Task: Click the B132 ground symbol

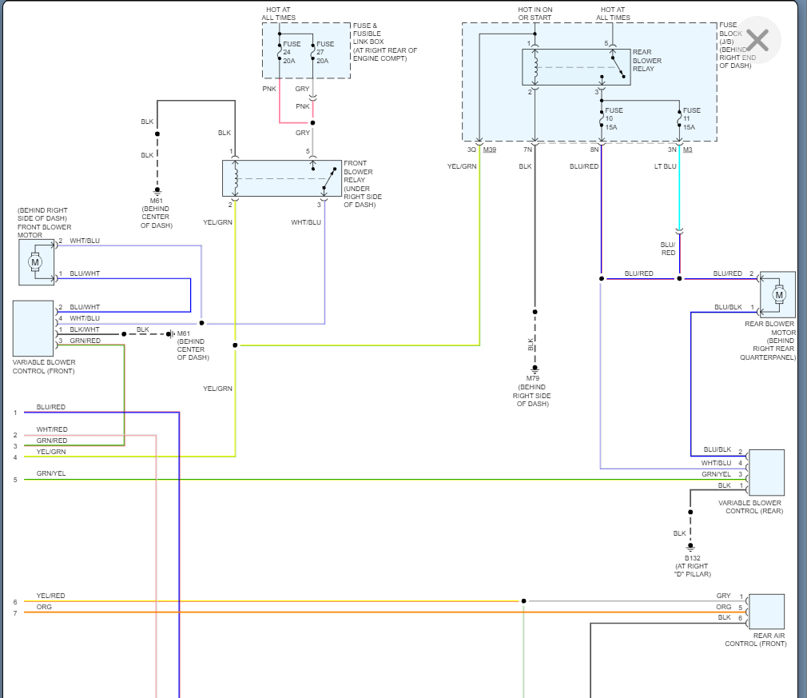Action: coord(690,547)
